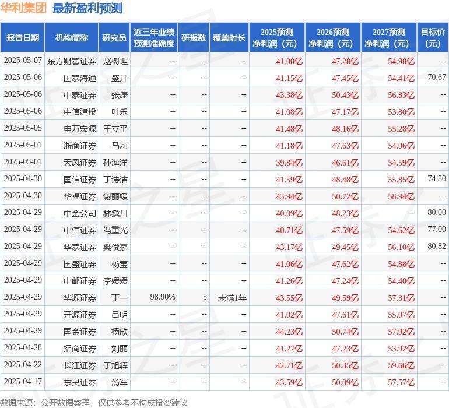
Task: Click the 2025 forecast value 39.84亿
Action: (x=289, y=163)
